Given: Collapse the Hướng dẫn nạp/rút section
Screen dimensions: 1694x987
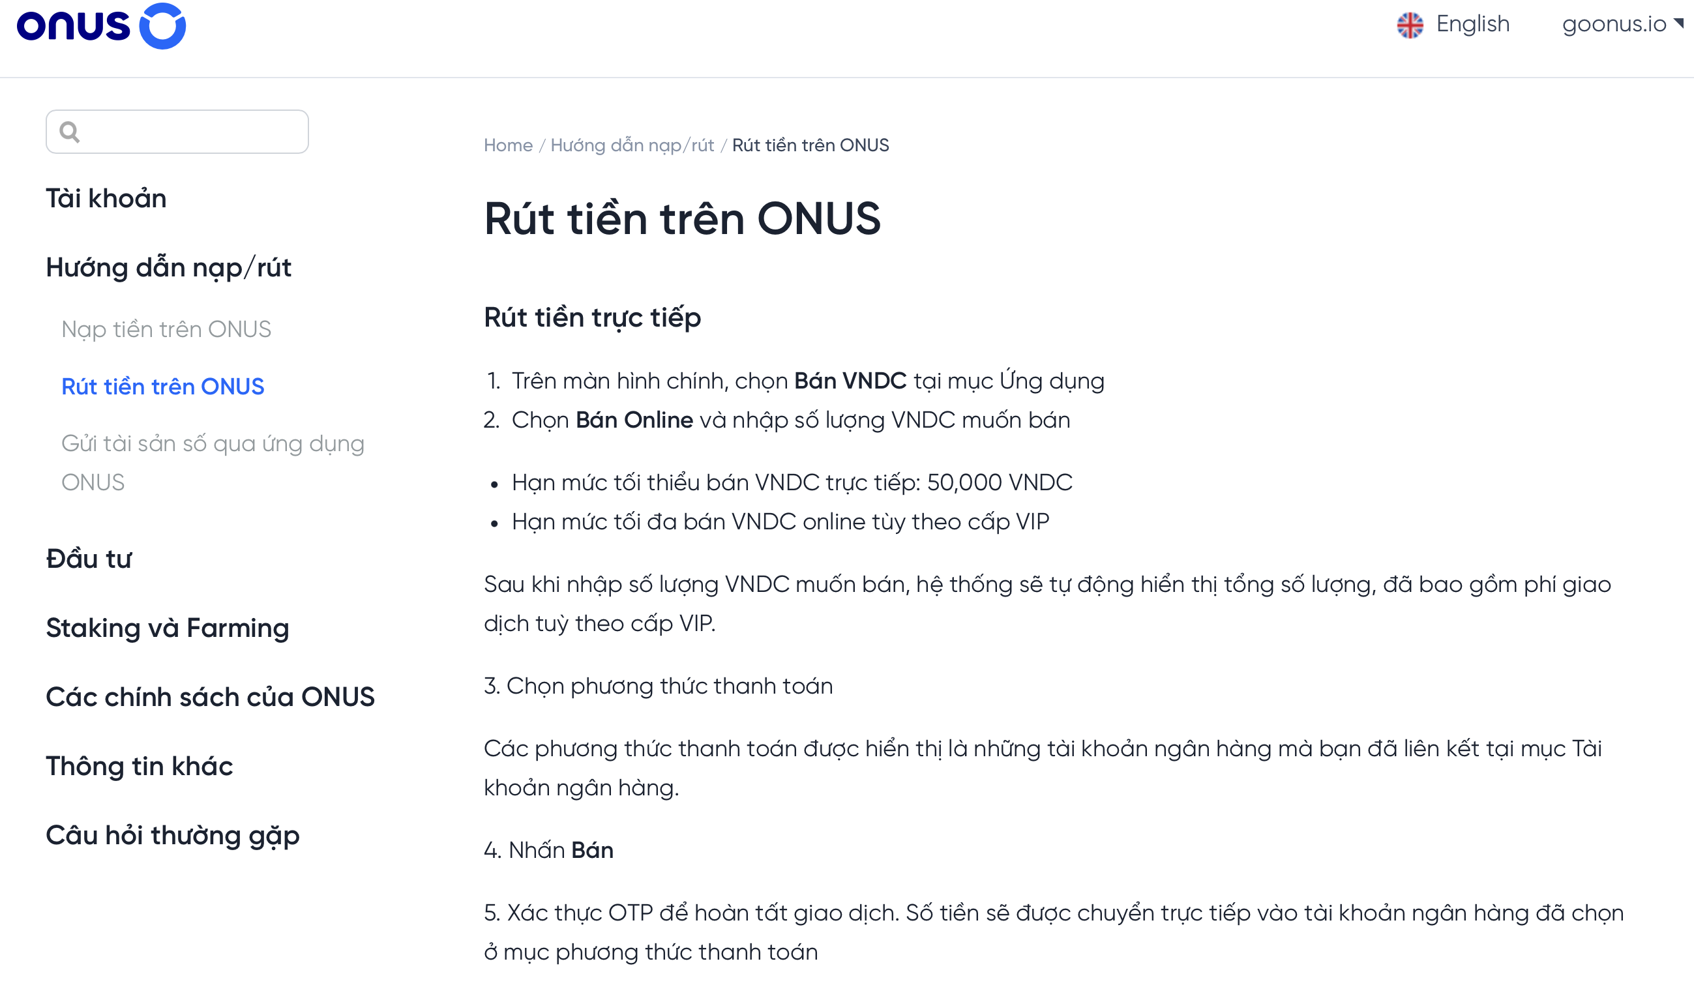Looking at the screenshot, I should pos(168,268).
